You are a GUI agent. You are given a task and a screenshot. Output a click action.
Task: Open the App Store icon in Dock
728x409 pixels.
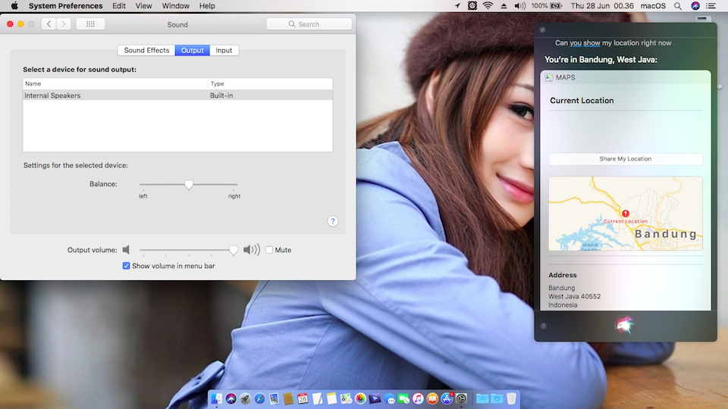pyautogui.click(x=447, y=398)
